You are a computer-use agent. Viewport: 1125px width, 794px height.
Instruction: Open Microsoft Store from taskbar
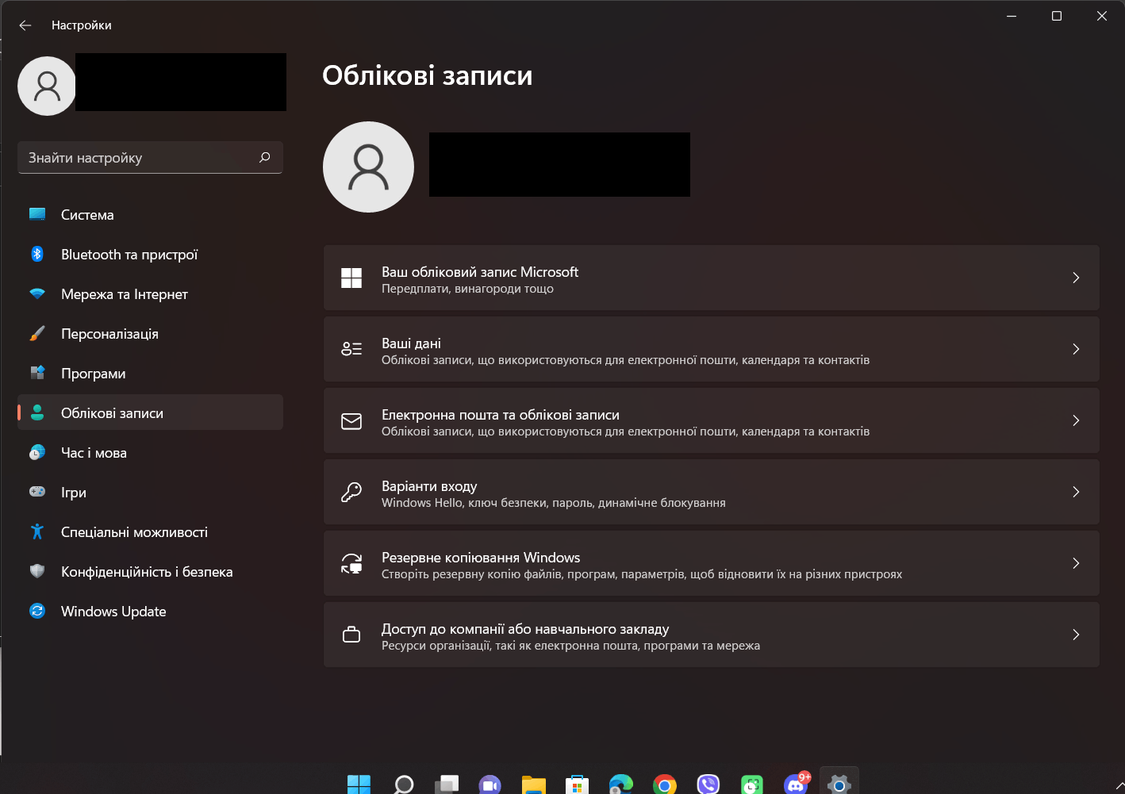tap(578, 784)
